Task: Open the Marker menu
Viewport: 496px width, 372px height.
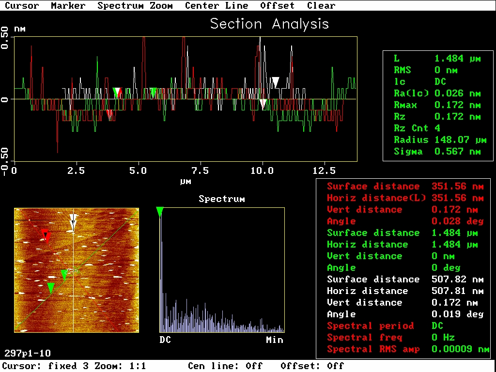Action: pyautogui.click(x=68, y=6)
